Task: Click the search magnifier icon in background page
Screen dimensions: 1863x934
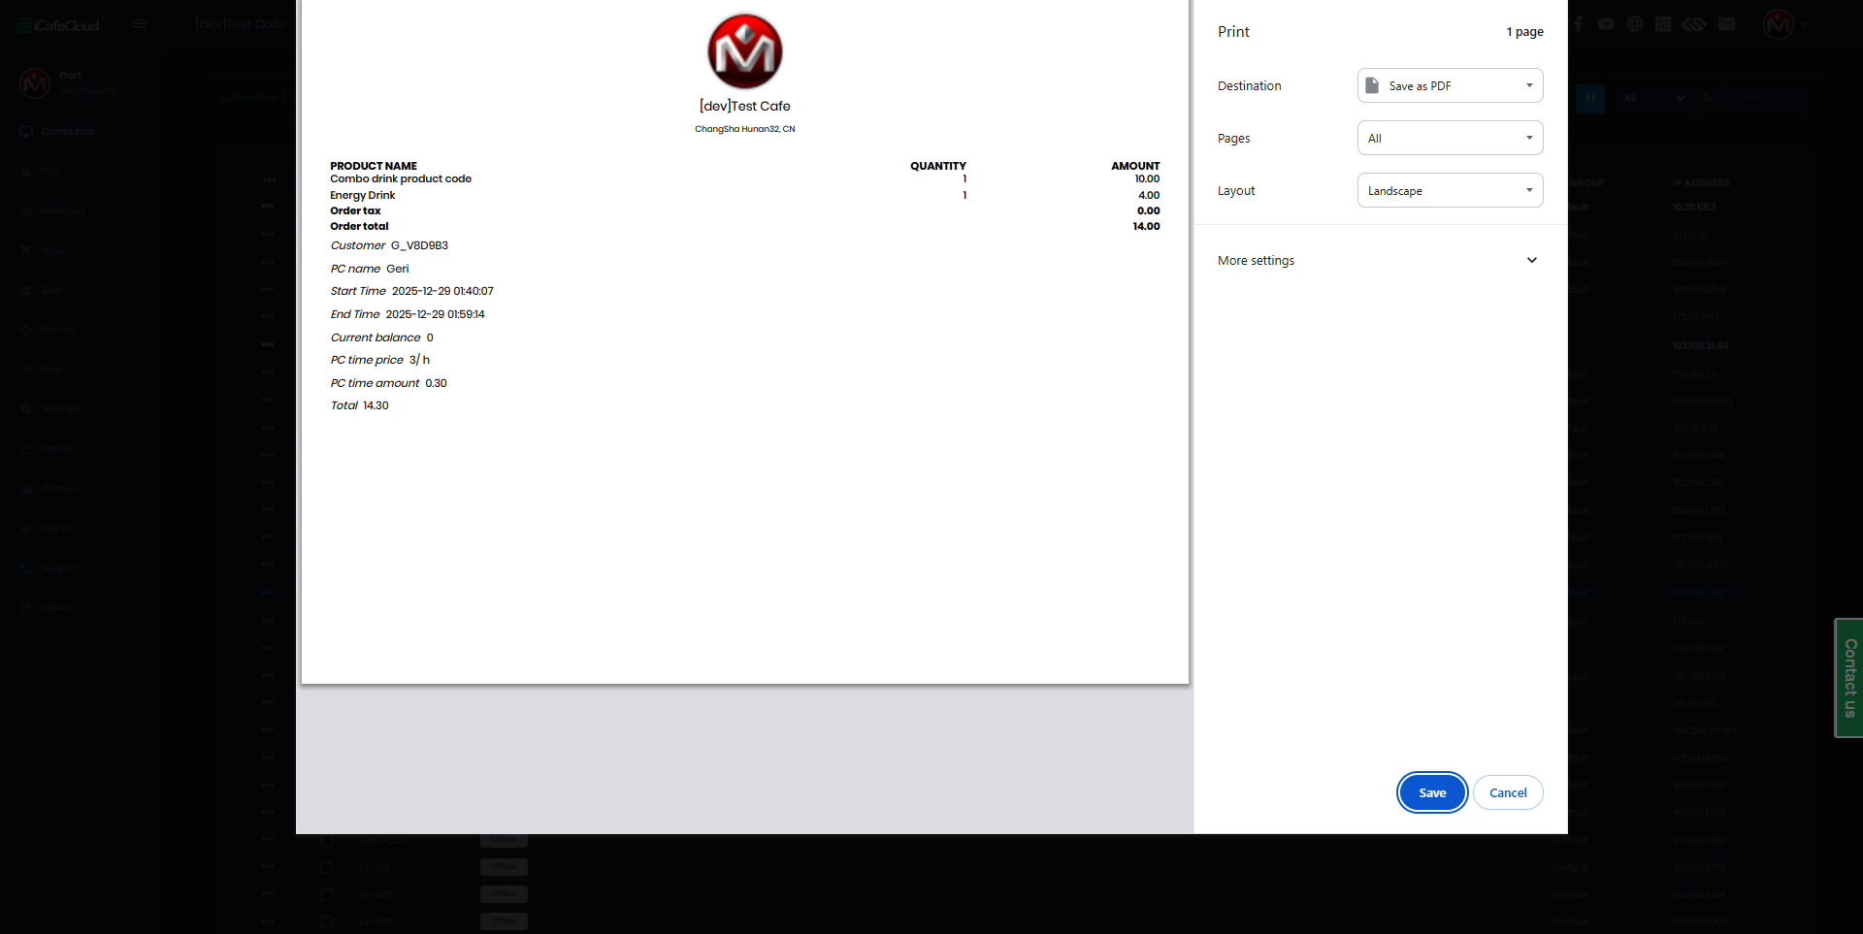Action: [1707, 98]
